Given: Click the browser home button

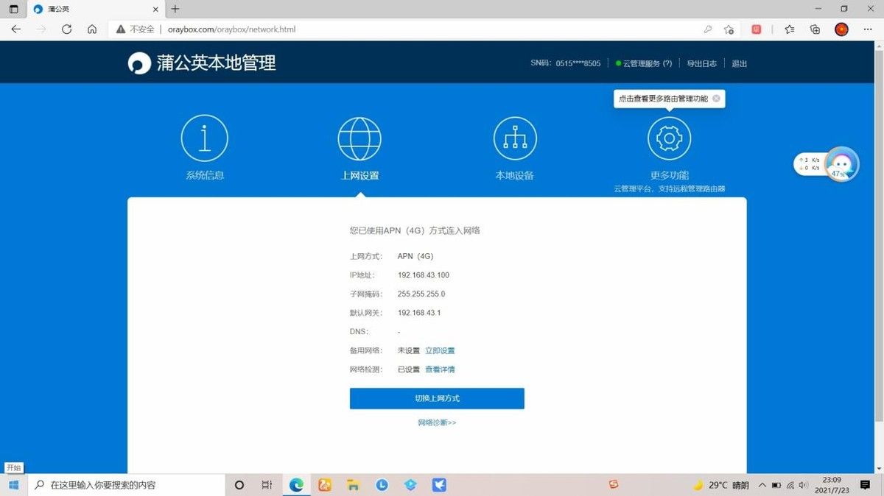Looking at the screenshot, I should (x=92, y=29).
